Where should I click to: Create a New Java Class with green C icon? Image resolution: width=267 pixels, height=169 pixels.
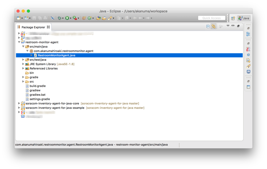click(90, 18)
